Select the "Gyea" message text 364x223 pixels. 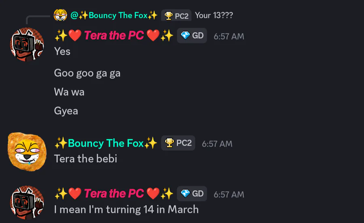coord(66,111)
